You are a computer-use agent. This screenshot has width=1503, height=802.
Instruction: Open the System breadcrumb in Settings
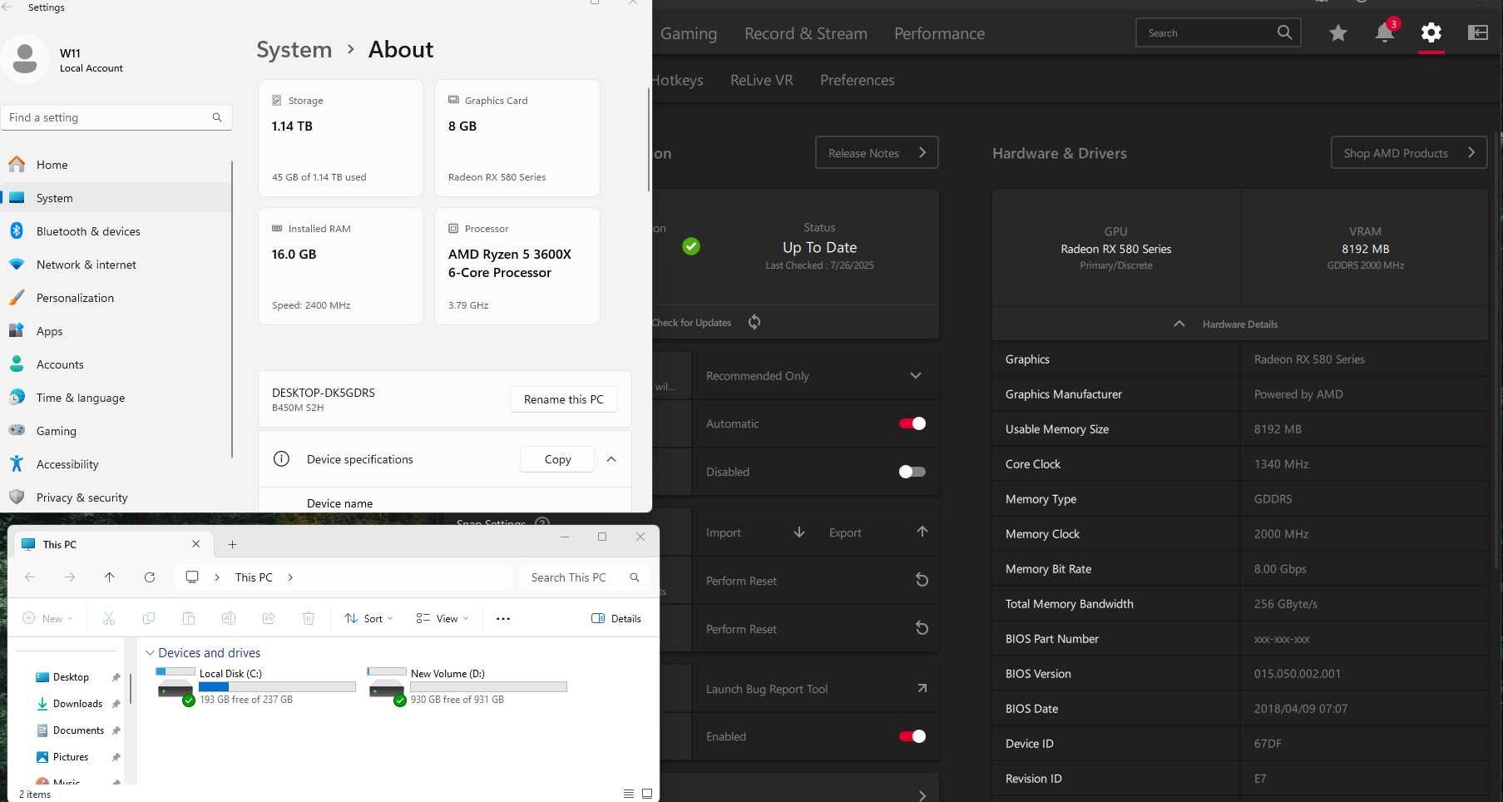(294, 50)
